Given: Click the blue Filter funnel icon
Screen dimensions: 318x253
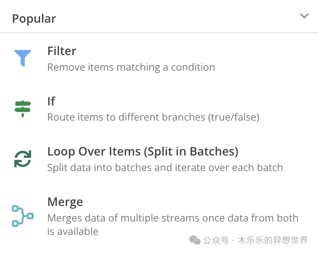Looking at the screenshot, I should [x=23, y=58].
